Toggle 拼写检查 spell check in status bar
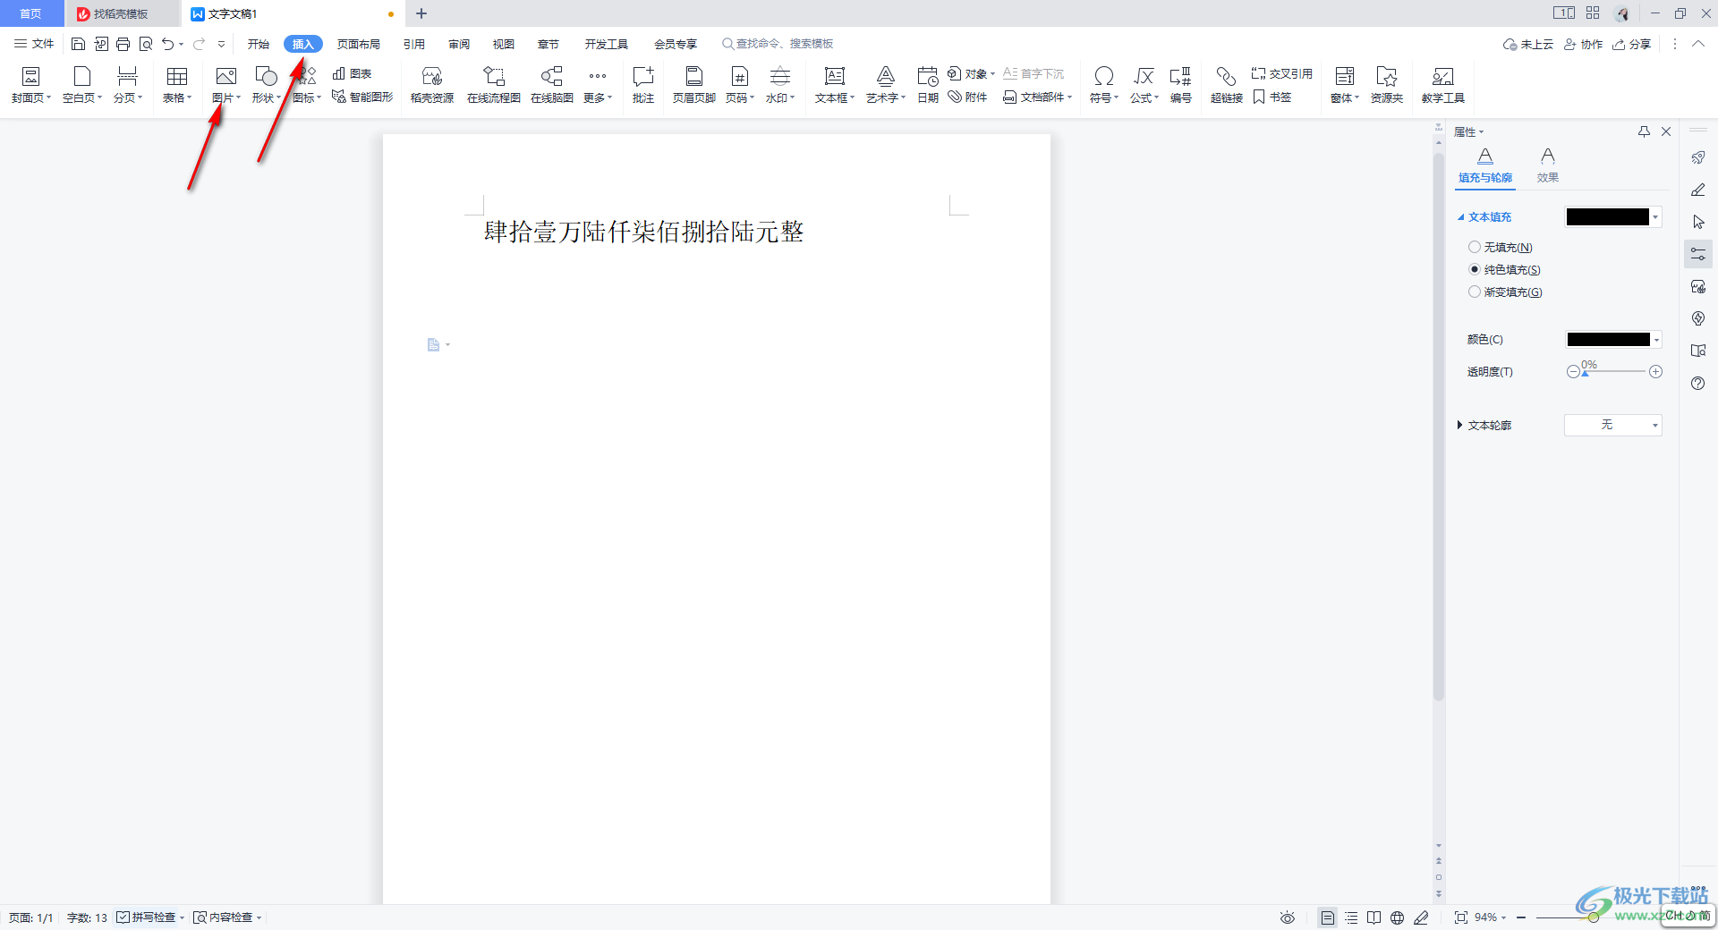 tap(146, 917)
